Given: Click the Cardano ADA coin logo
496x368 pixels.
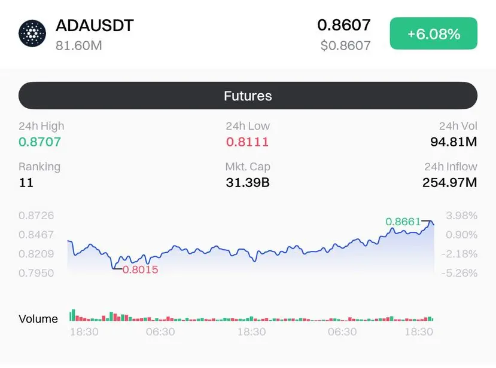Looking at the screenshot, I should pos(32,33).
